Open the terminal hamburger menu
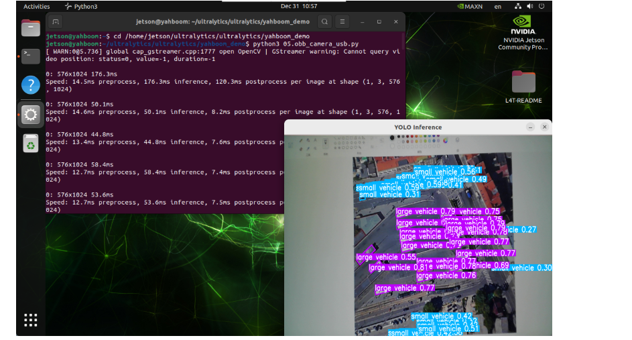632x340 pixels. 342,21
